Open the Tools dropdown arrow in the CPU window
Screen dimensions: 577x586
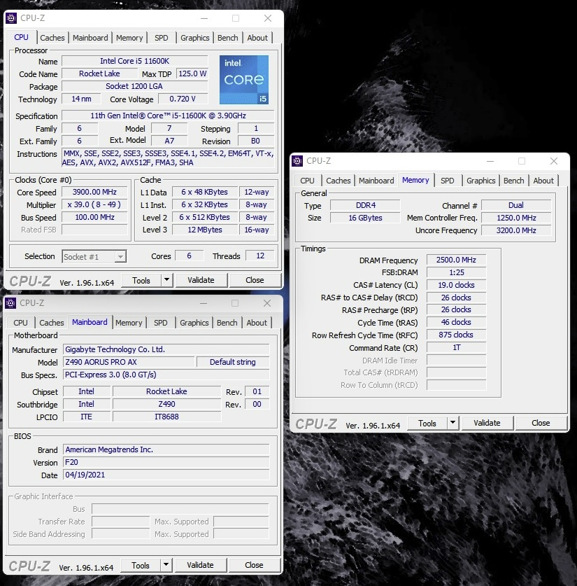(167, 279)
